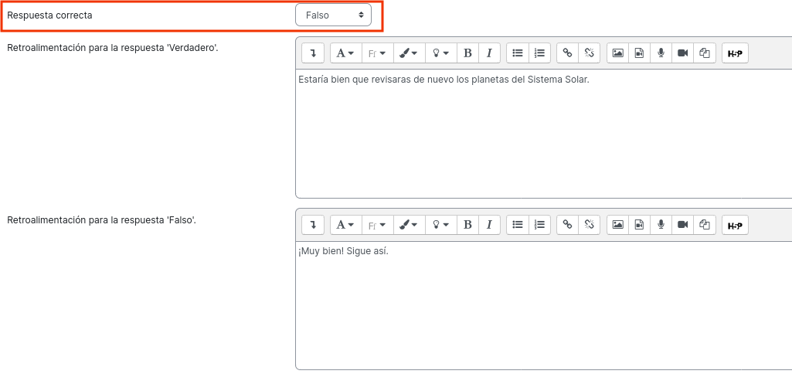Image resolution: width=792 pixels, height=374 pixels.
Task: Apply ordered list in the 'Verdadero' feedback editor
Action: point(539,53)
